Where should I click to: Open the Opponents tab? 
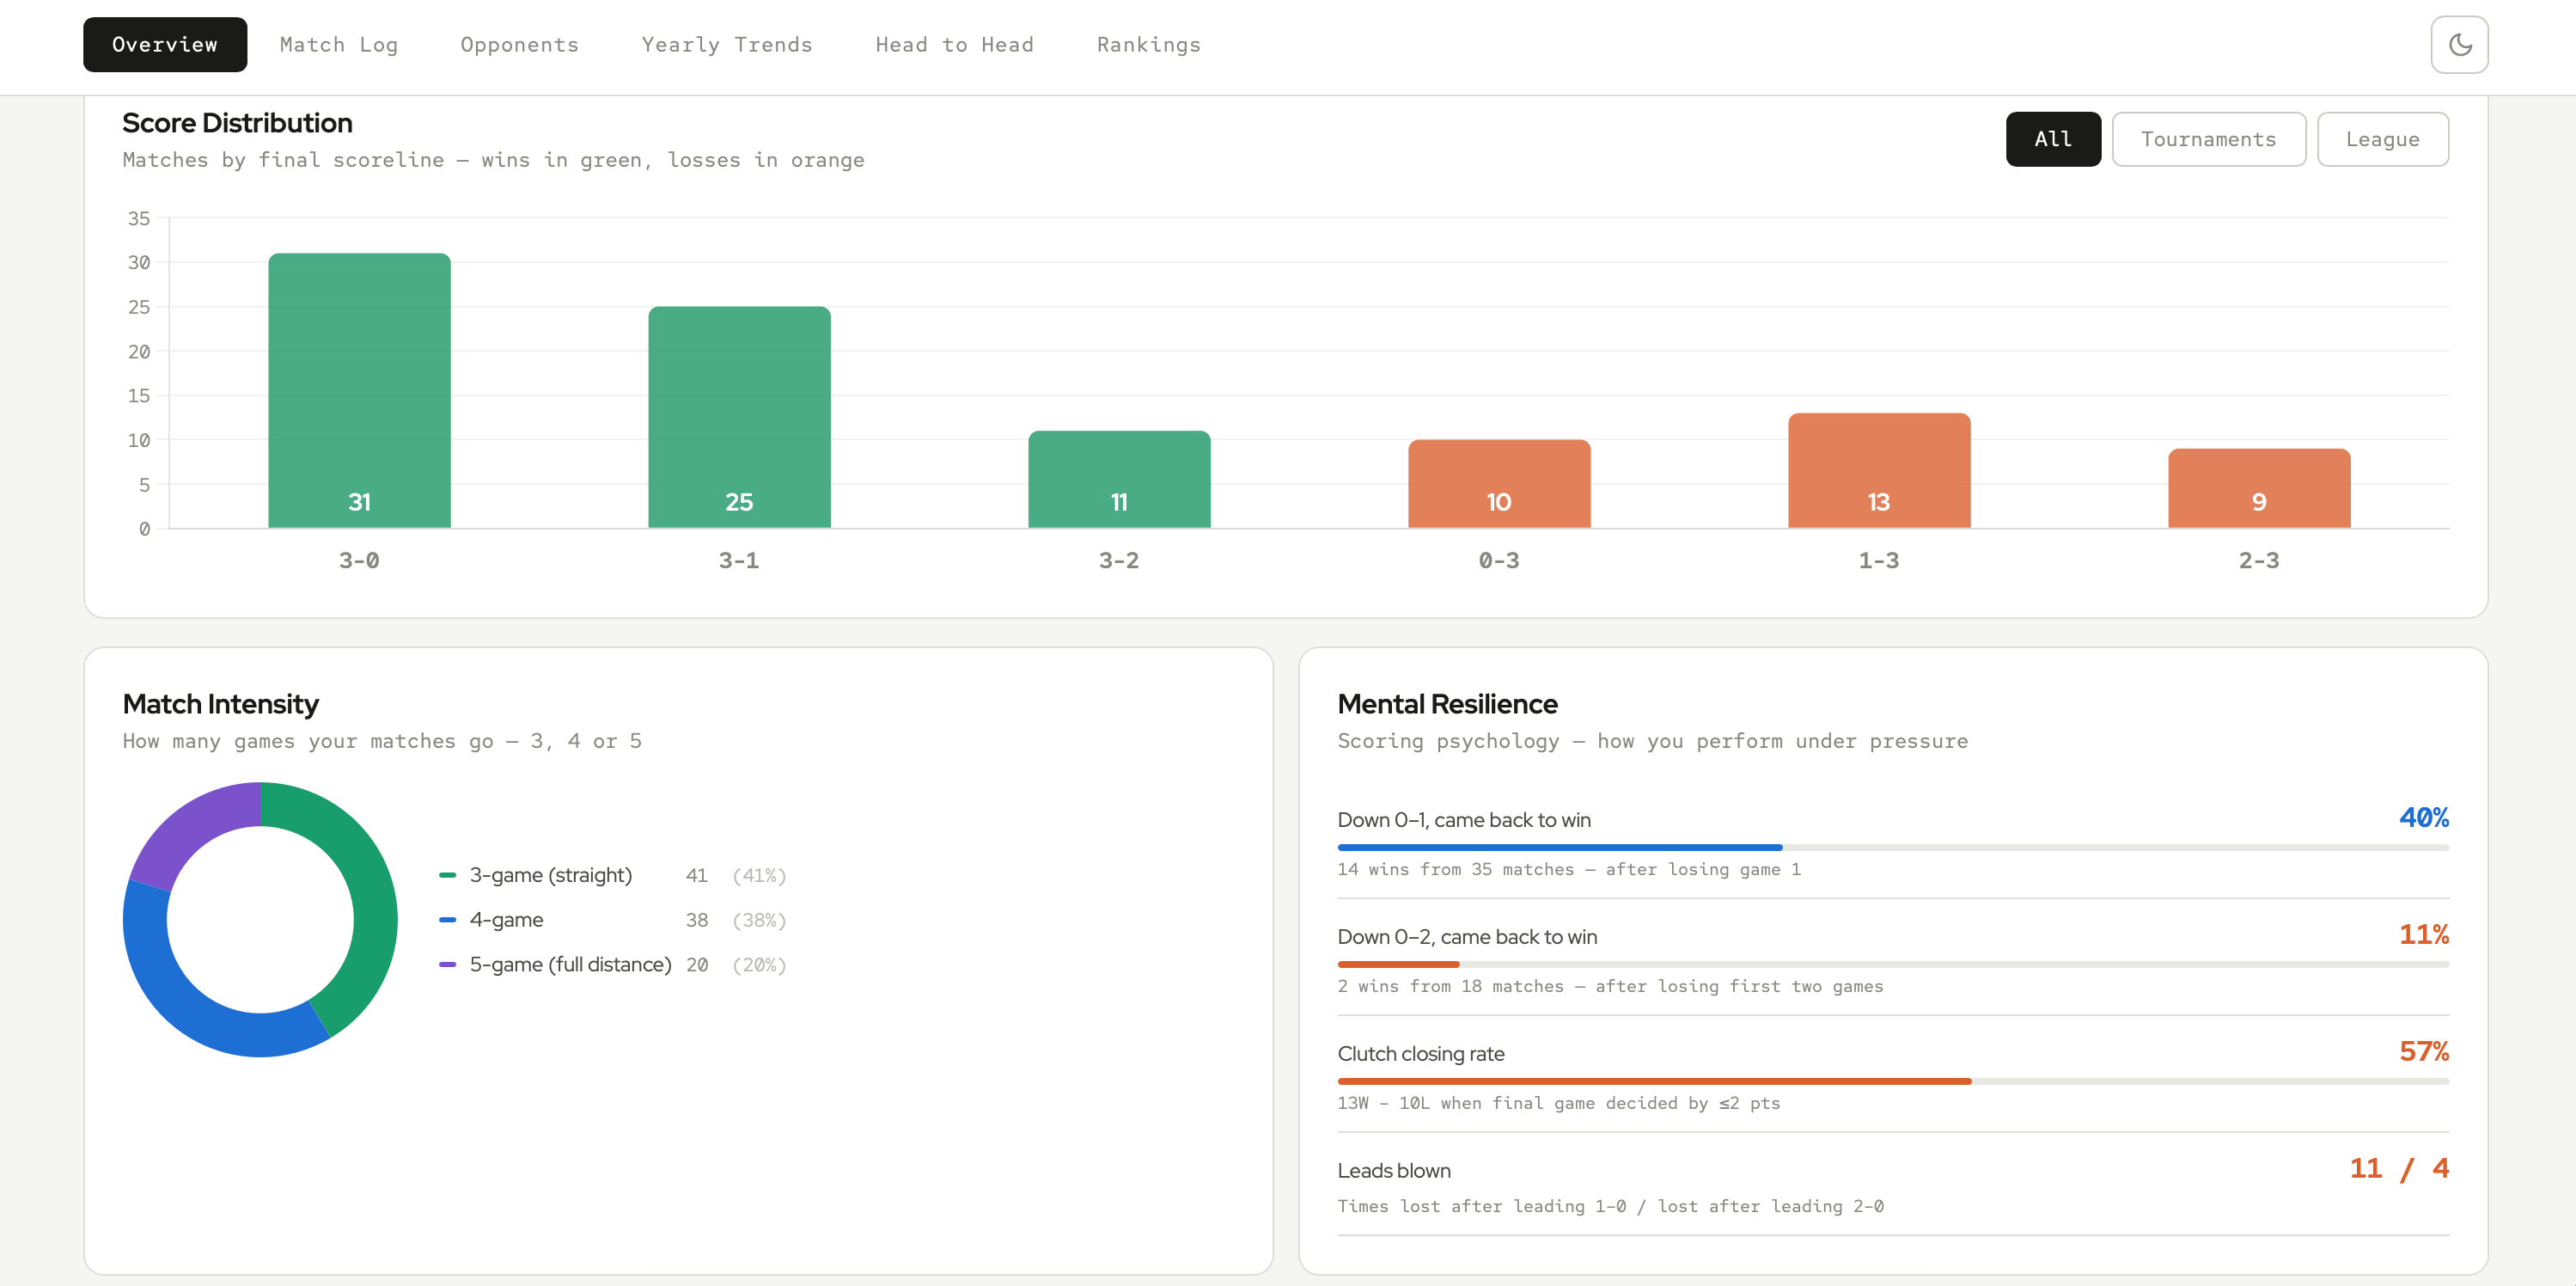(519, 45)
